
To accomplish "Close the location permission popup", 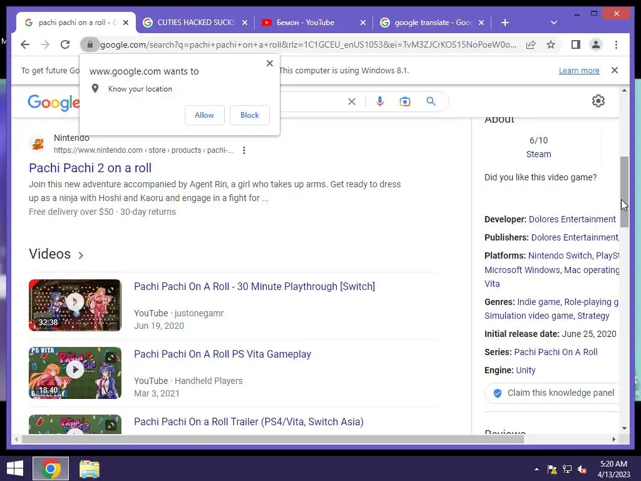I will (269, 63).
